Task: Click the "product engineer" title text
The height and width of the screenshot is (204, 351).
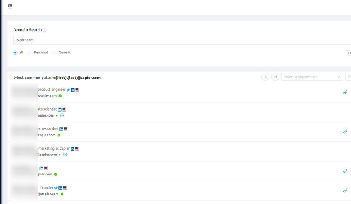Action: pyautogui.click(x=52, y=89)
